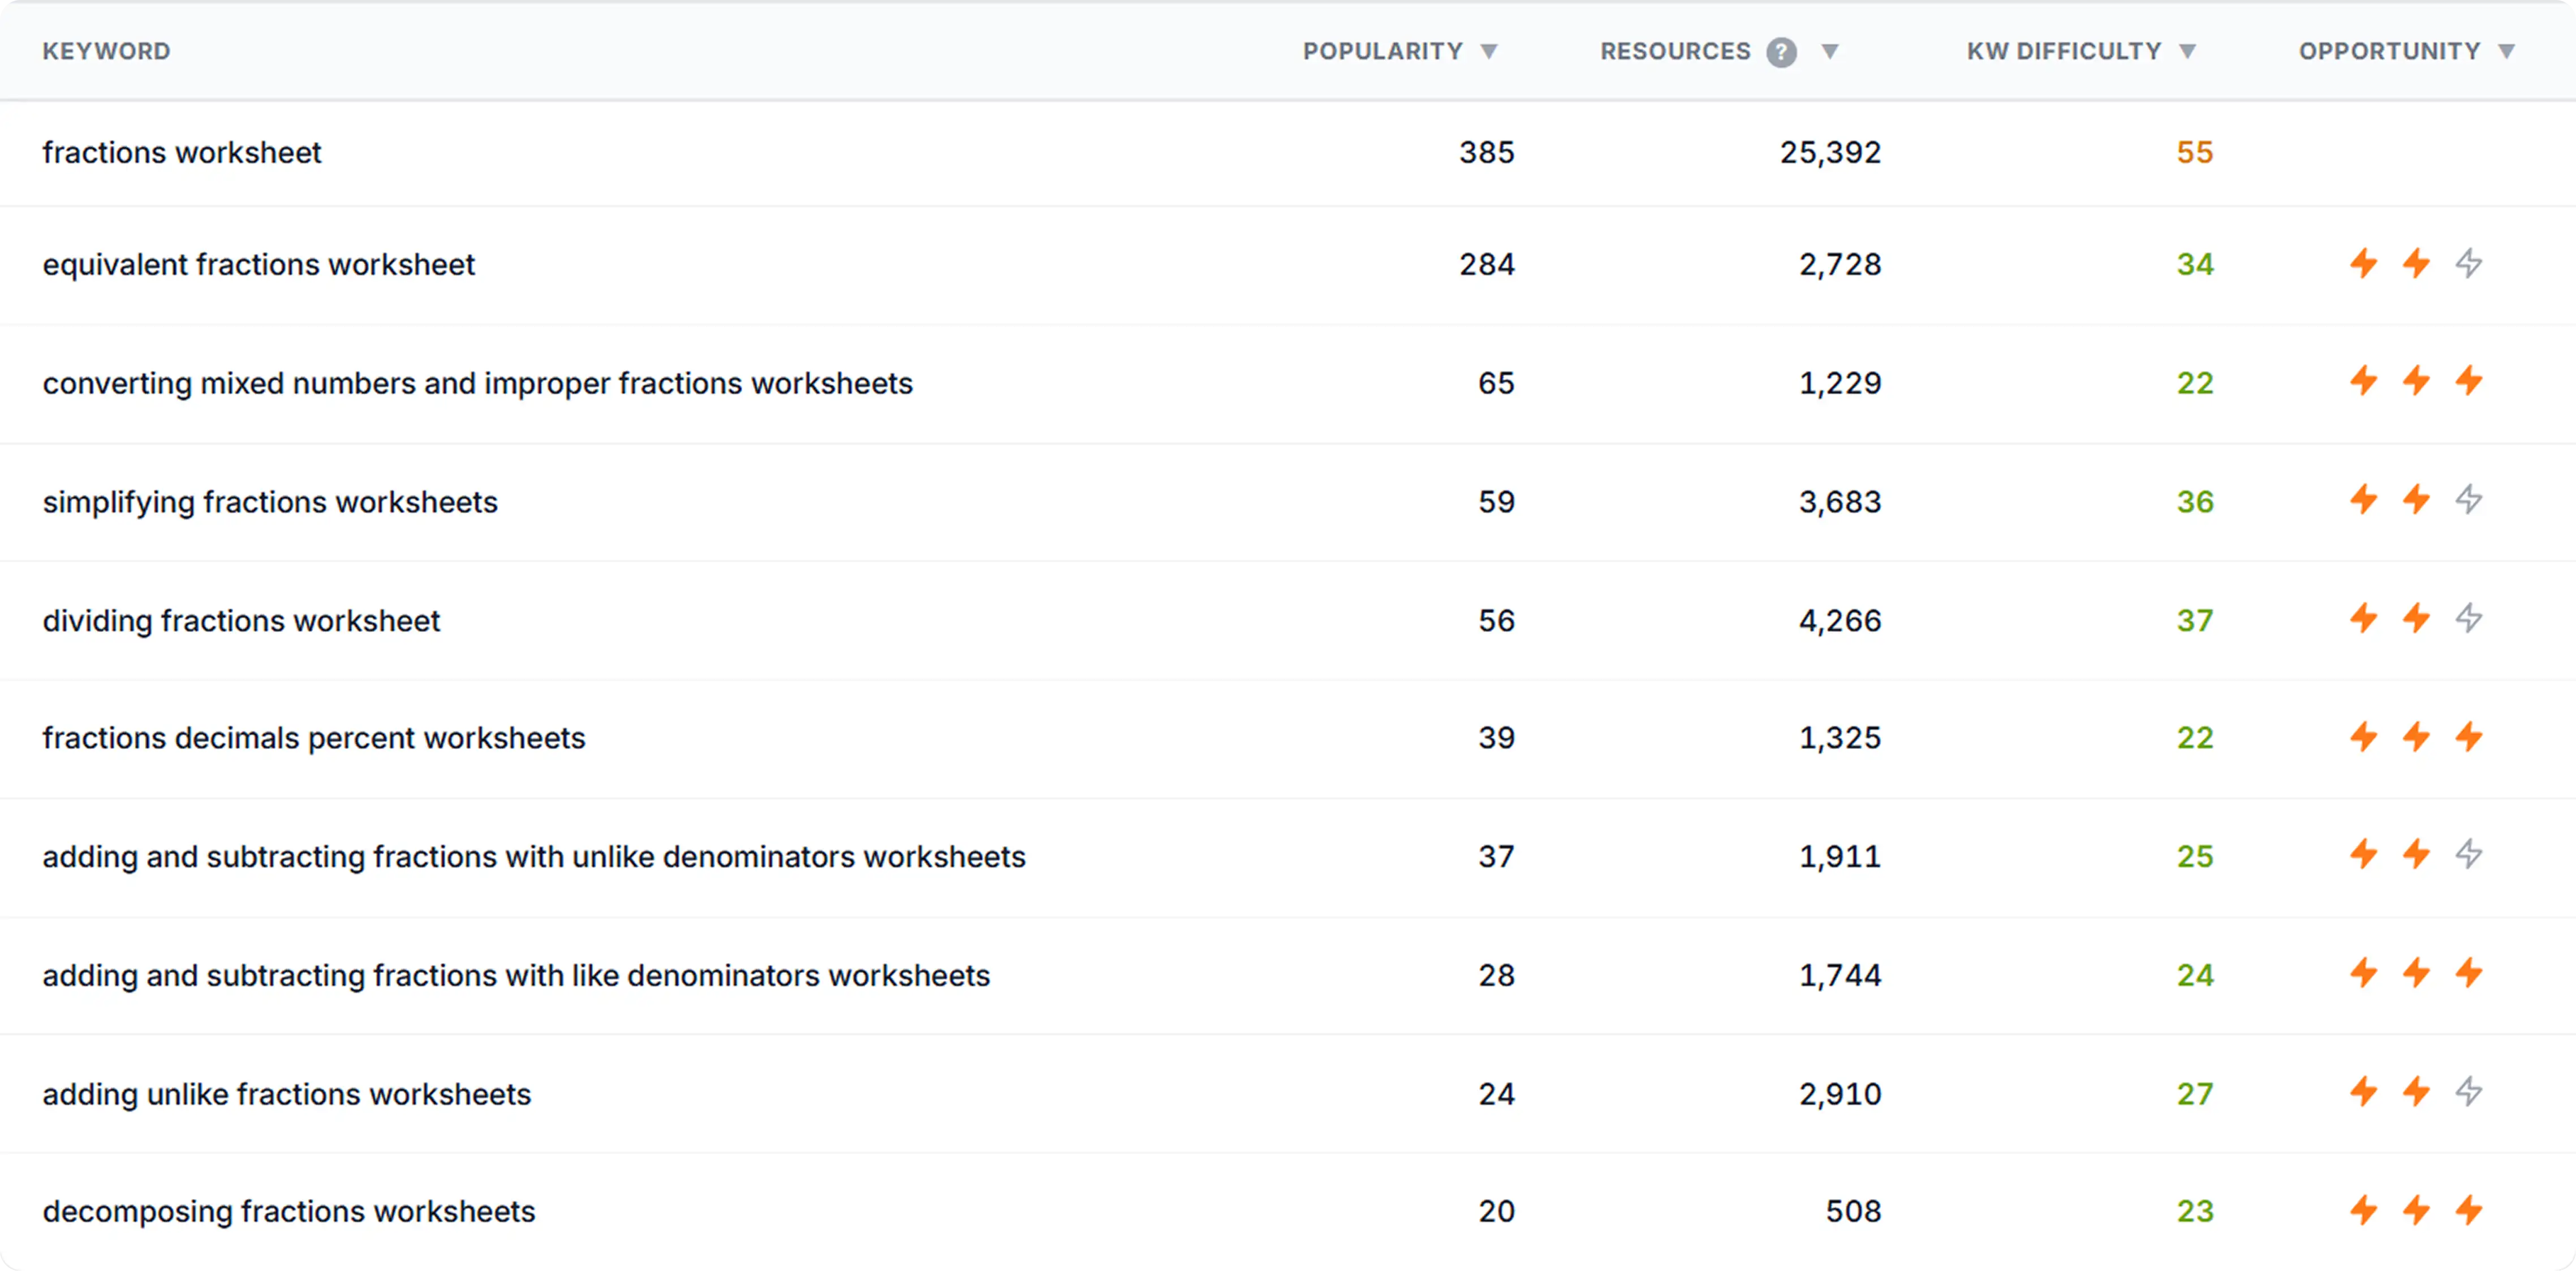
Task: Select the Keyword column header
Action: pyautogui.click(x=106, y=51)
